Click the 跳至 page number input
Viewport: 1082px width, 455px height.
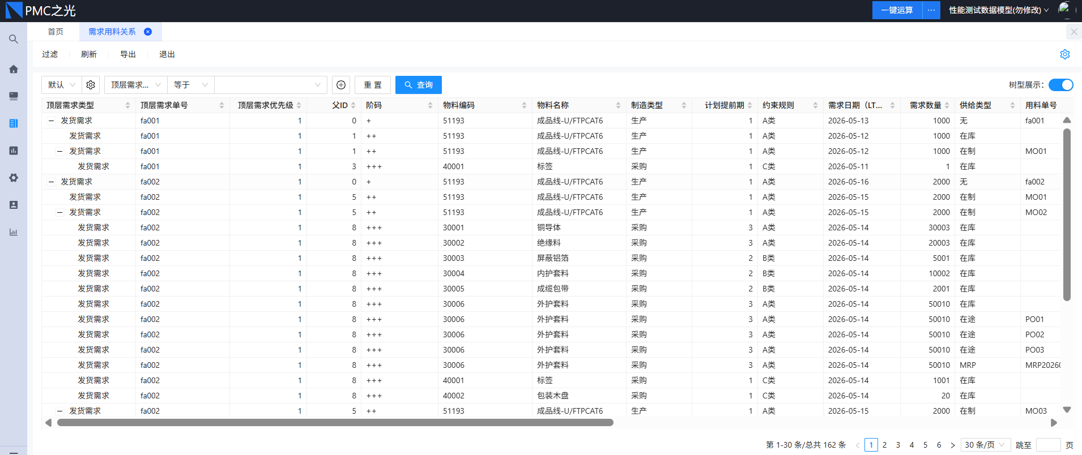tap(1048, 445)
